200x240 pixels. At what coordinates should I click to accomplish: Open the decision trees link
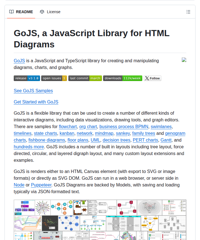117,140
